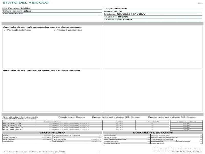Click the external anomalies heading ending in 'esterne:'
Screen dimensions: 205x154
[42, 27]
